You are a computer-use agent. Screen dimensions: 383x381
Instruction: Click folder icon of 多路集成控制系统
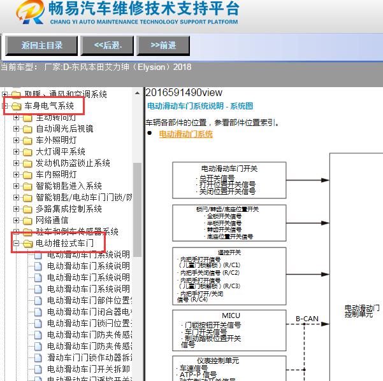click(x=27, y=209)
